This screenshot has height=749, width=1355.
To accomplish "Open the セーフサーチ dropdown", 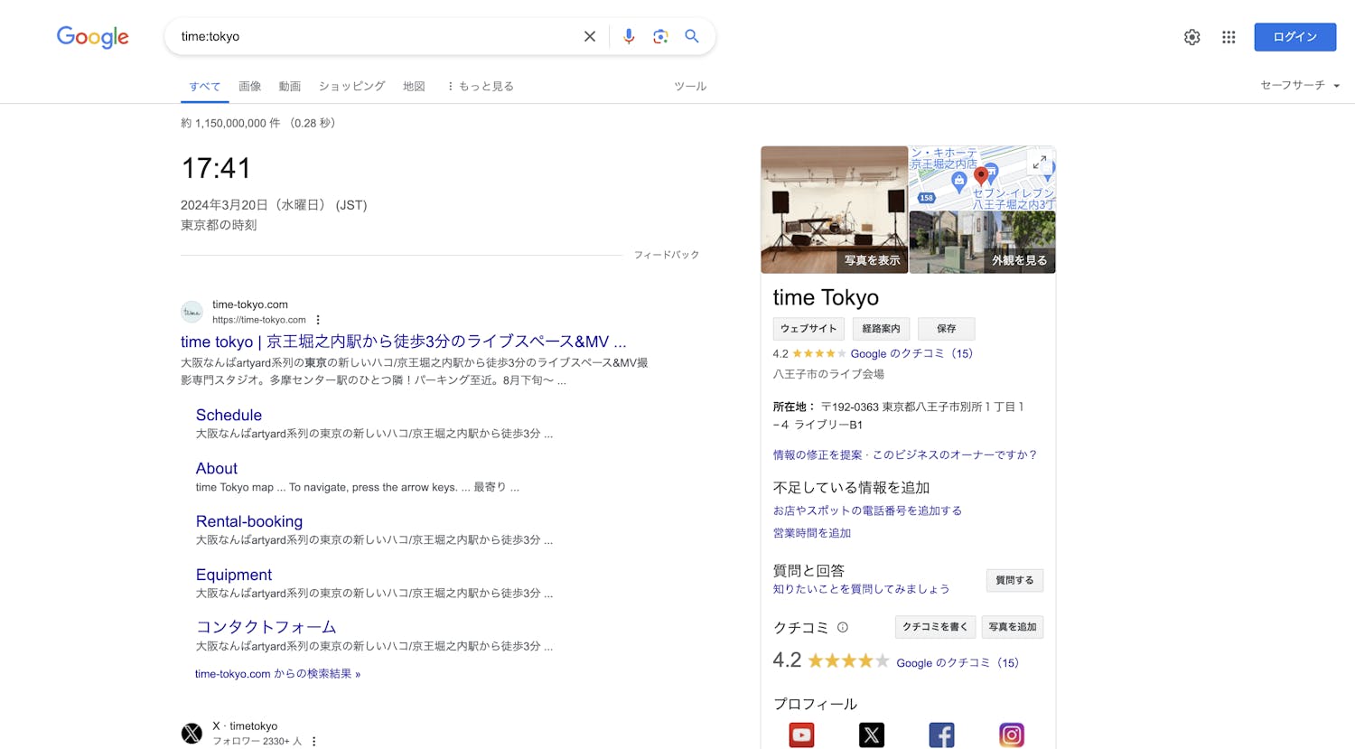I will tap(1300, 85).
